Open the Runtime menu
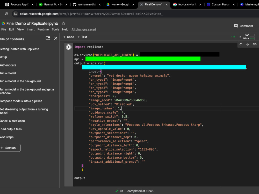 pyautogui.click(x=43, y=29)
